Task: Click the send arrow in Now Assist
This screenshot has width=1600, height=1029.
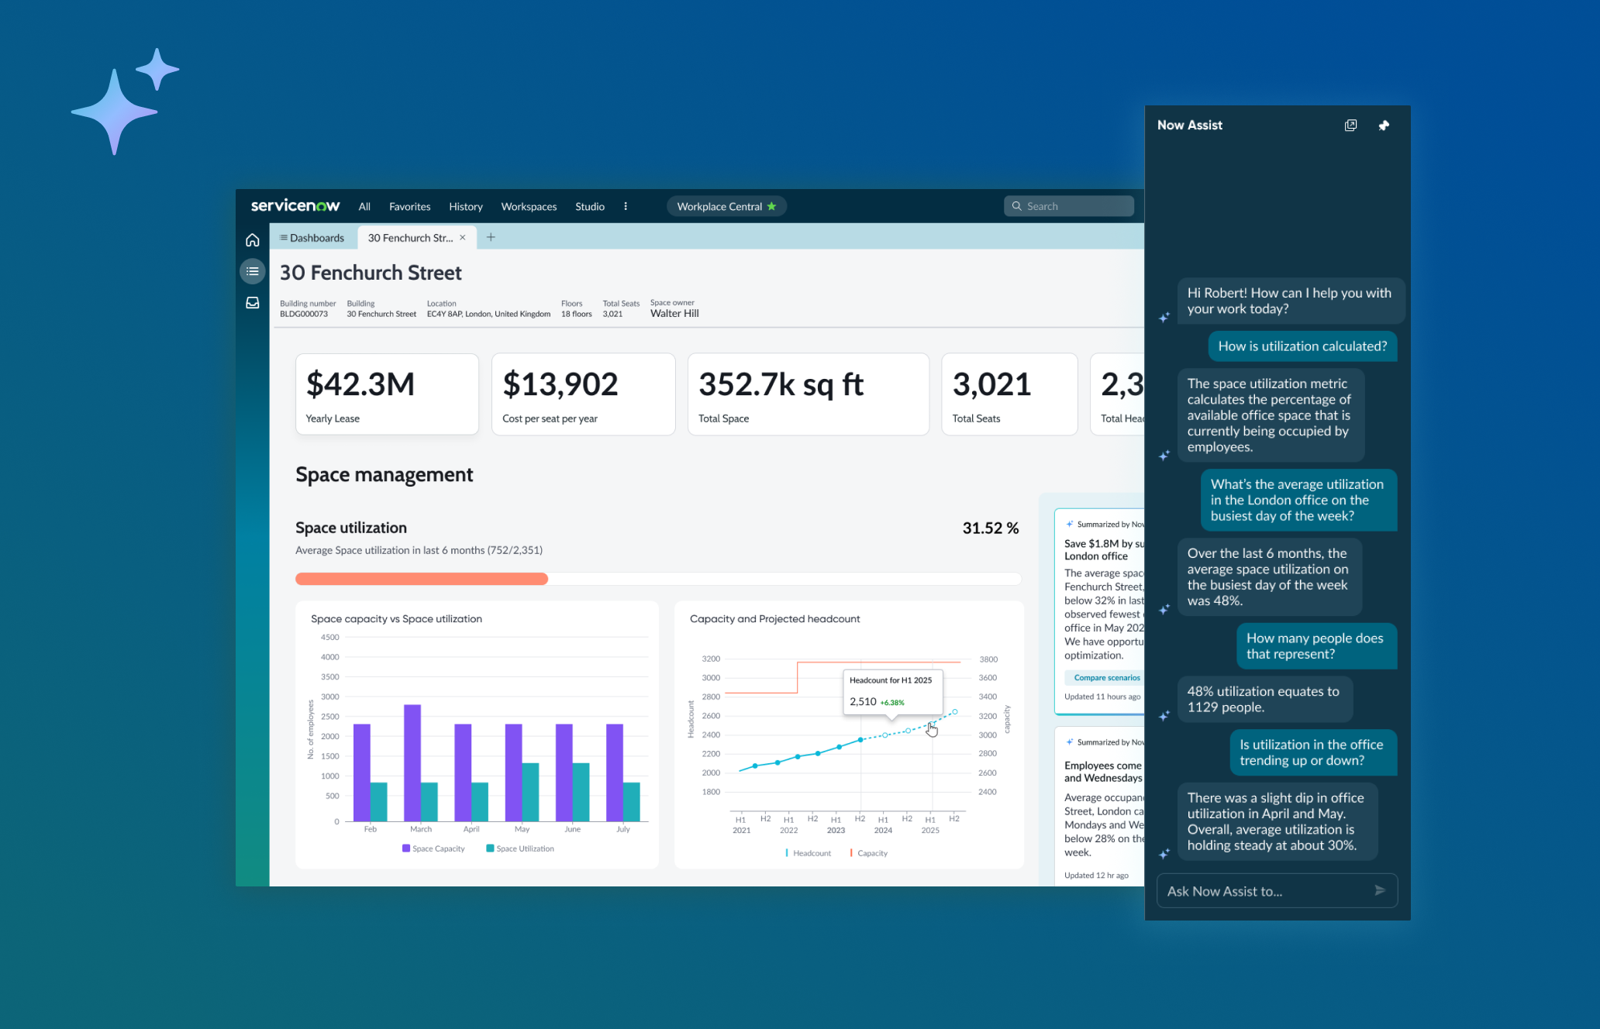Action: pos(1380,890)
